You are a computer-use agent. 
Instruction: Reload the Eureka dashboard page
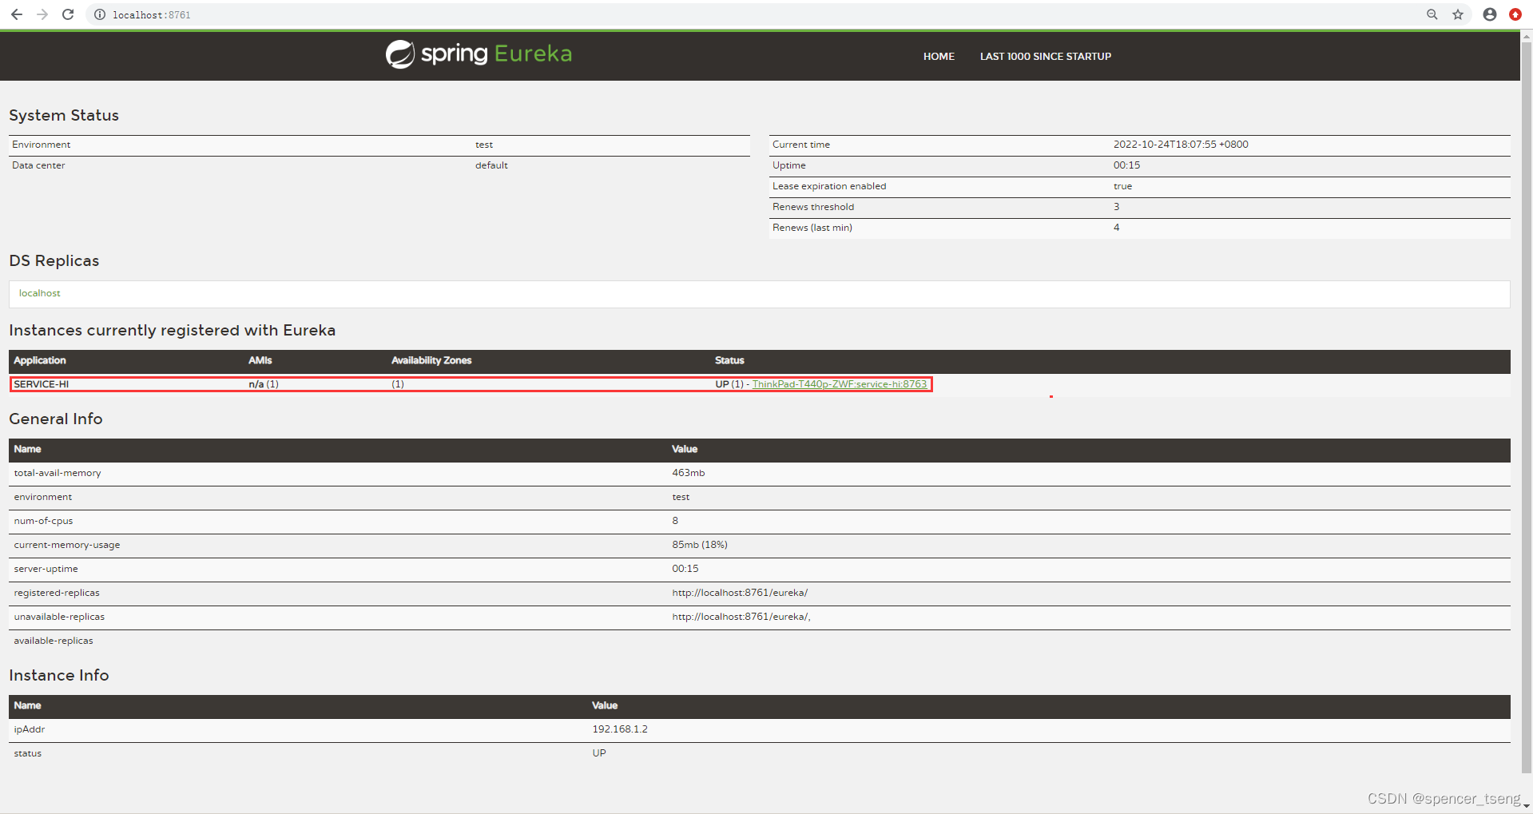point(68,14)
